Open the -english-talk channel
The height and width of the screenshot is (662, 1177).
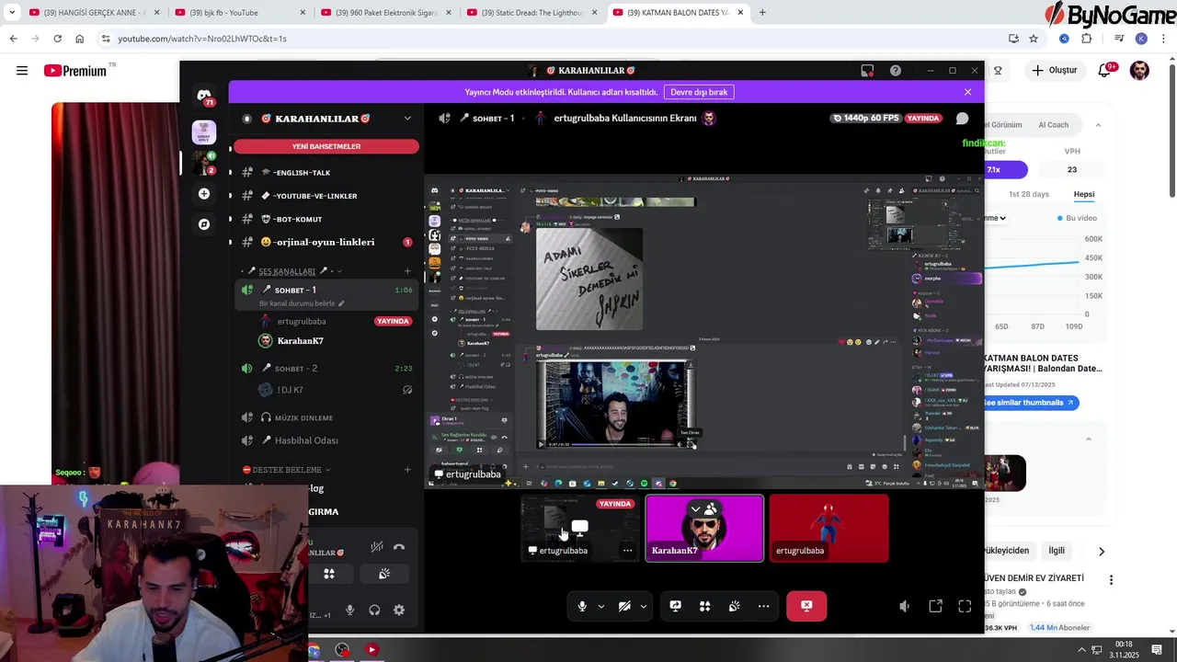325,173
